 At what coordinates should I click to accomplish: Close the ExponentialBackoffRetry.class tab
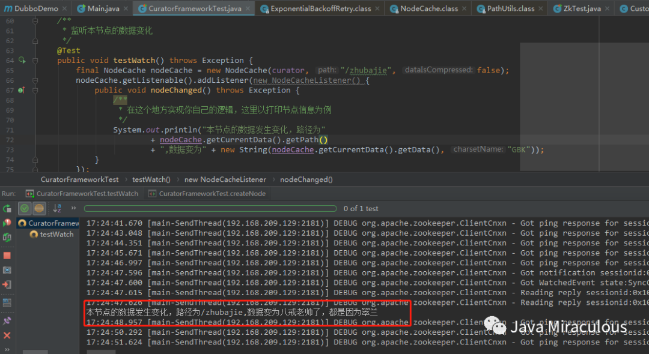point(377,8)
